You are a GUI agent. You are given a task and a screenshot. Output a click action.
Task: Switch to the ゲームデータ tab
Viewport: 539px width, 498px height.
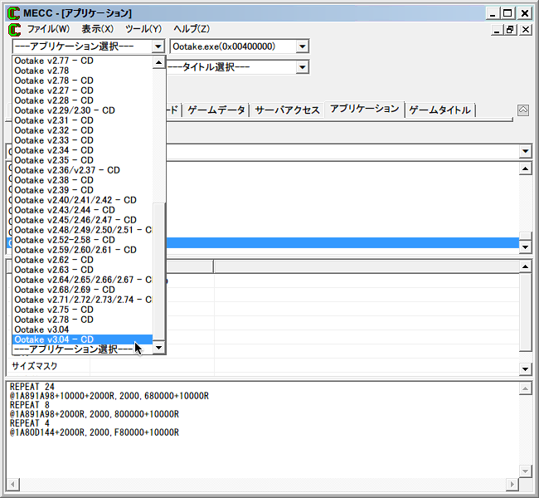(216, 110)
